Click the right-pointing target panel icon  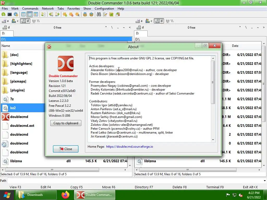click(57, 15)
